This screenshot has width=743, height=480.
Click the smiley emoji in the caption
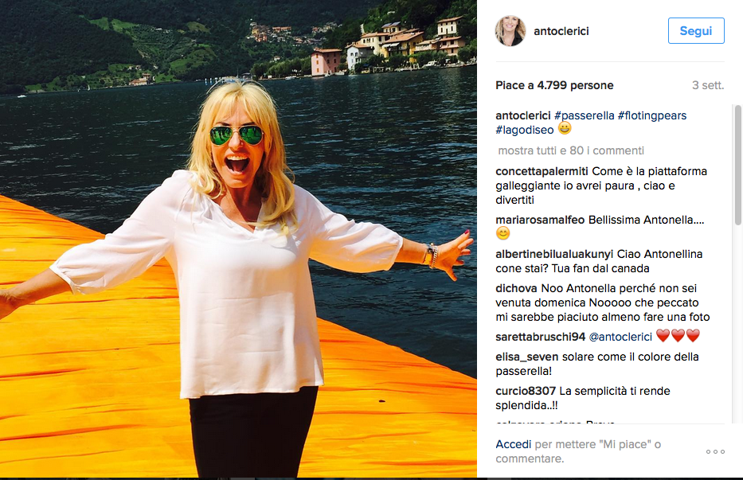point(565,128)
